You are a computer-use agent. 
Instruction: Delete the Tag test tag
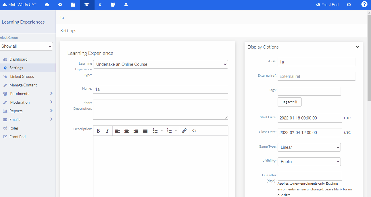pos(296,102)
